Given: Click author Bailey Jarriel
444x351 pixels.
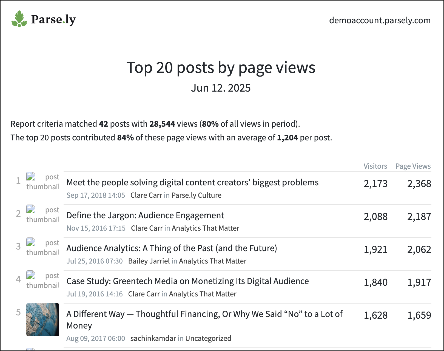Looking at the screenshot, I should click(x=149, y=261).
